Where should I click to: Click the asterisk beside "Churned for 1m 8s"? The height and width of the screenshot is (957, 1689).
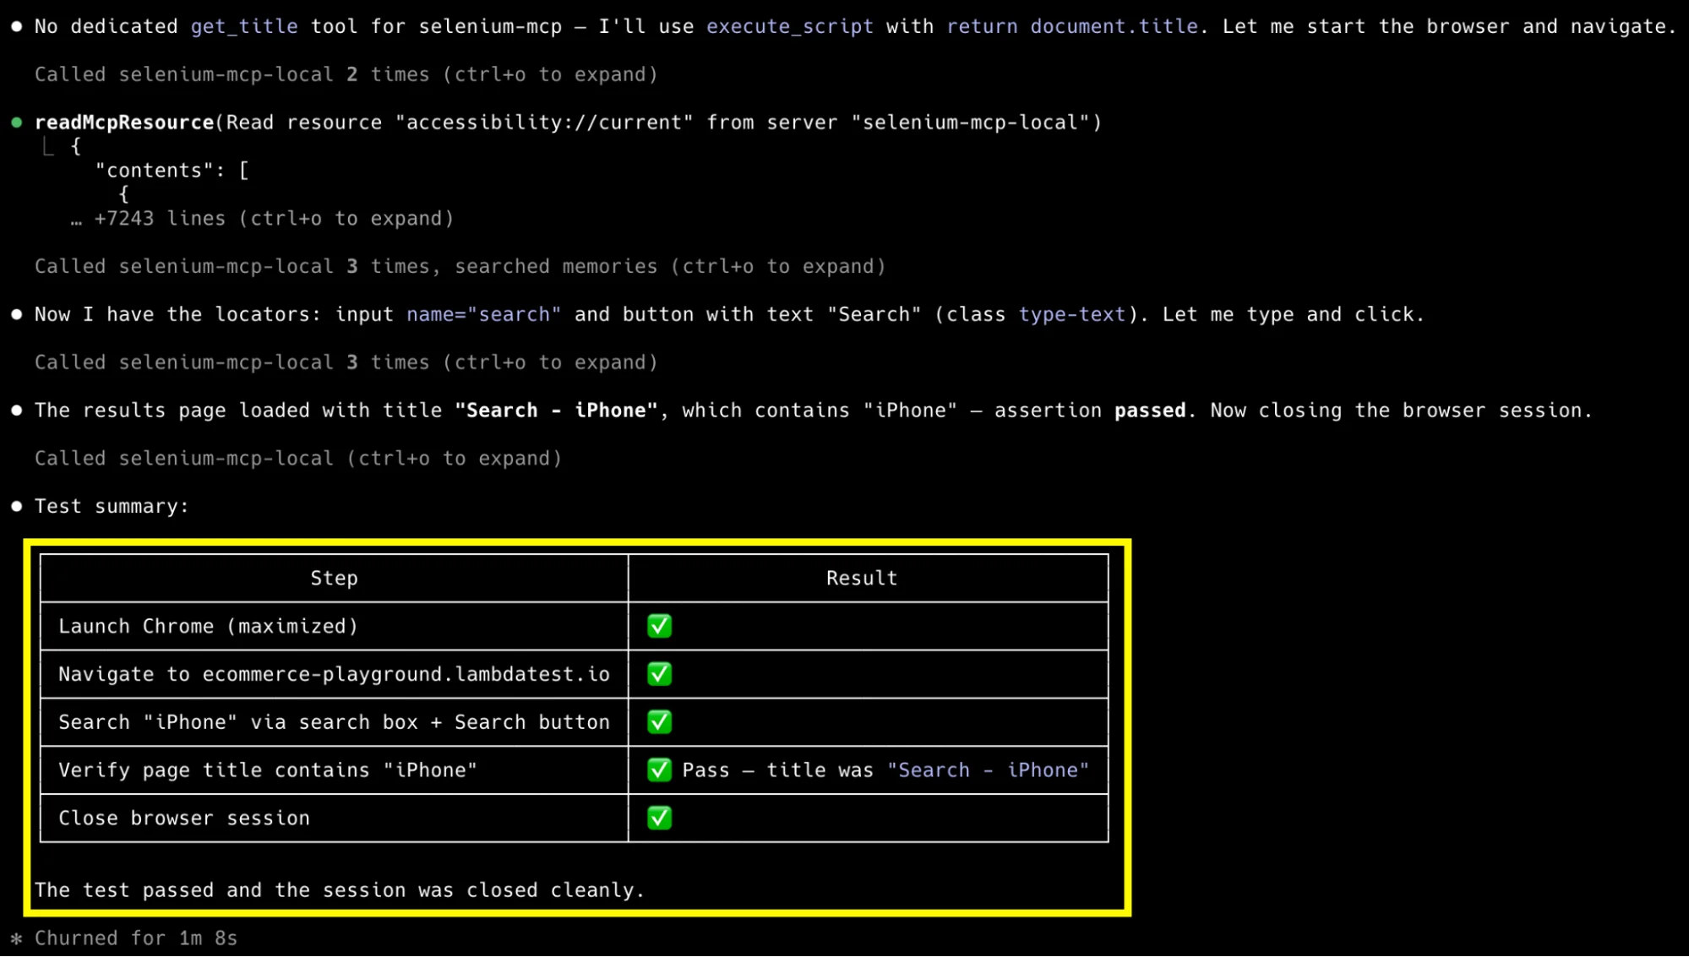[x=16, y=938]
